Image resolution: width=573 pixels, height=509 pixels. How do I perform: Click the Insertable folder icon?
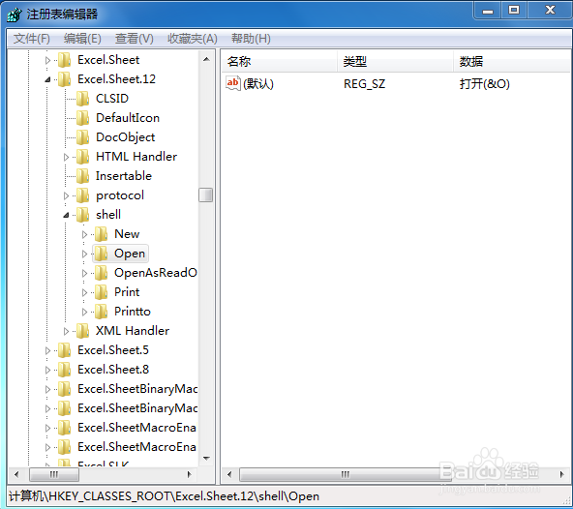82,176
